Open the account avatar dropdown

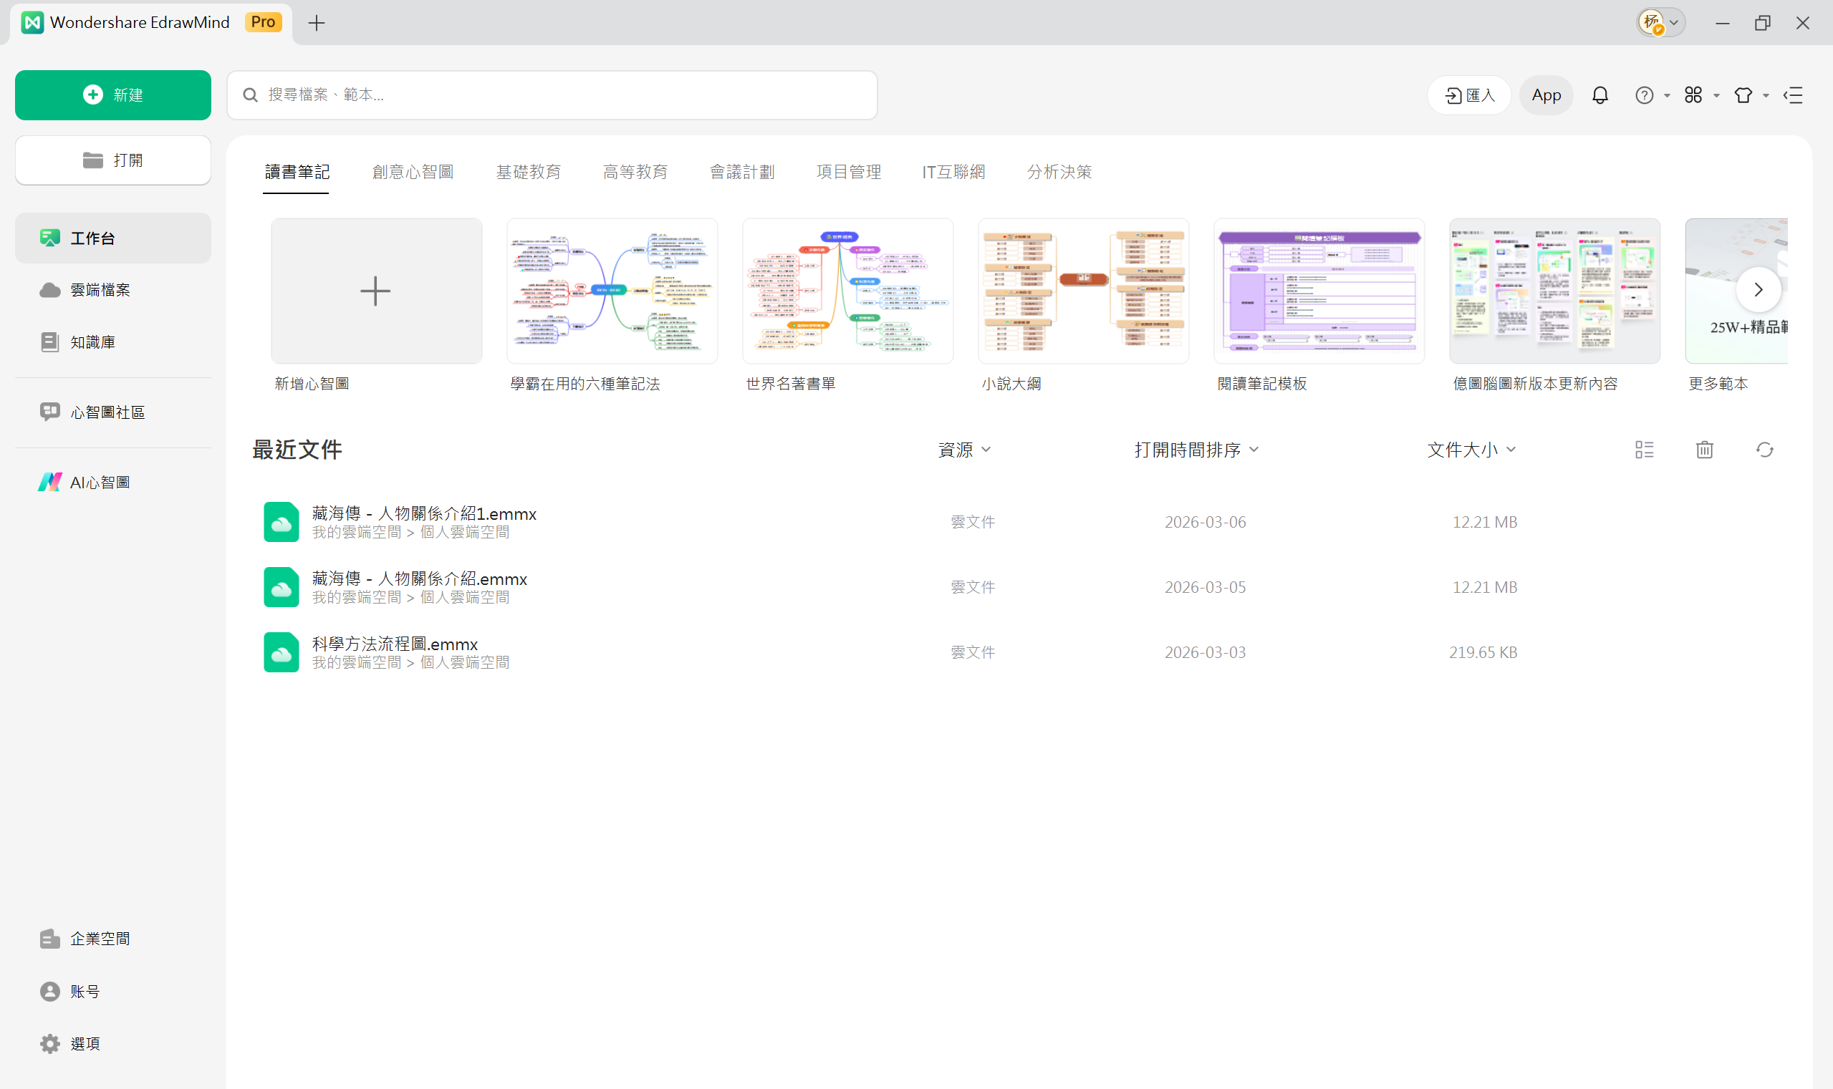pos(1660,22)
